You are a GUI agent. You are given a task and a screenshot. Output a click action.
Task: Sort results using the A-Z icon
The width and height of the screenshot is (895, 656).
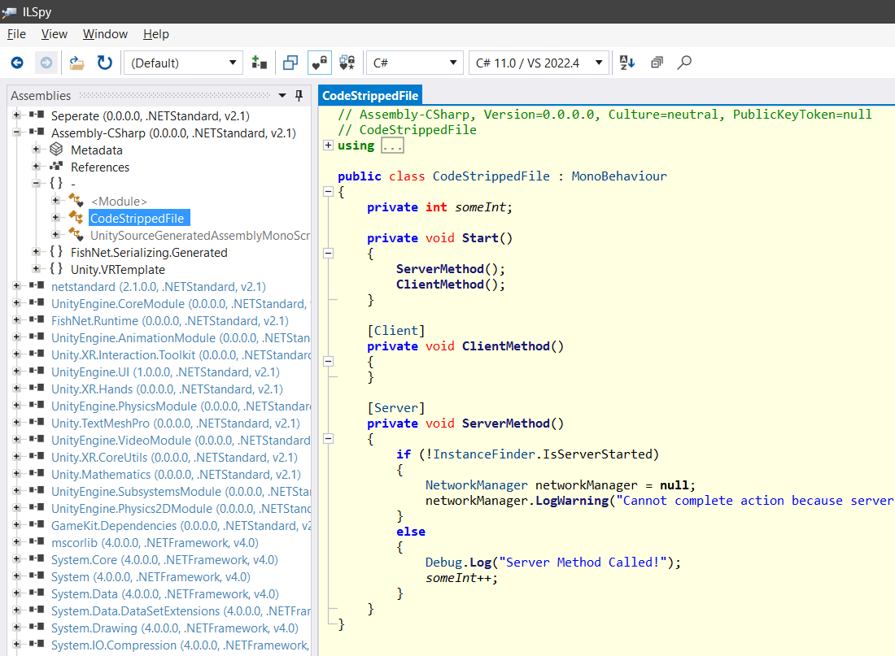pyautogui.click(x=627, y=63)
